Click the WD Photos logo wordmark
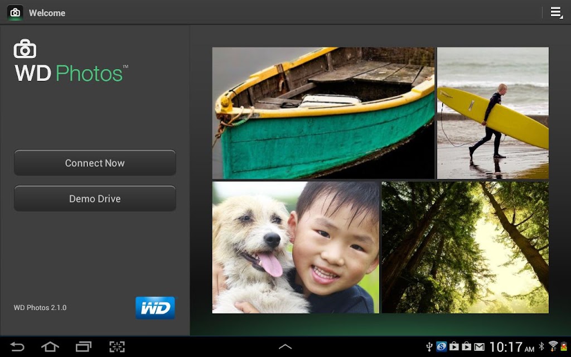Image resolution: width=571 pixels, height=357 pixels. [71, 73]
